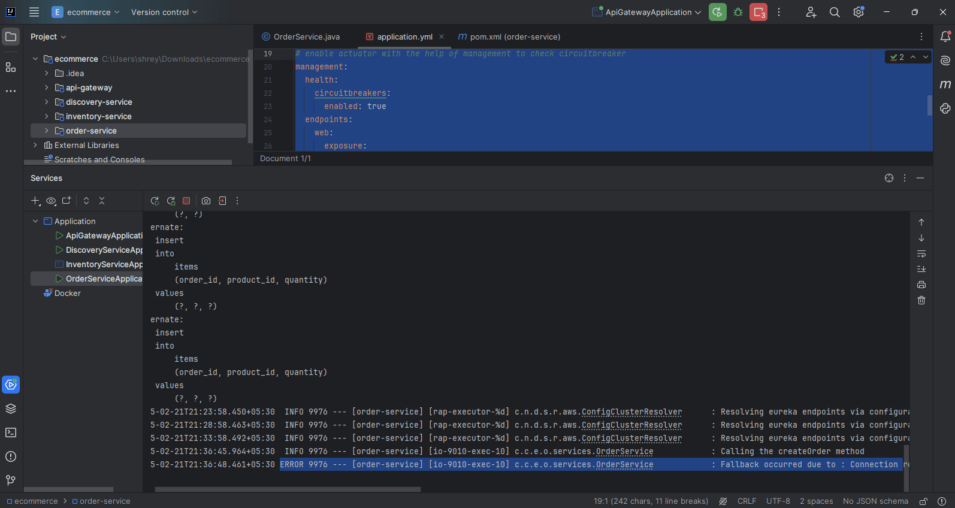This screenshot has height=508, width=955.
Task: Open the Project tool window
Action: click(11, 37)
